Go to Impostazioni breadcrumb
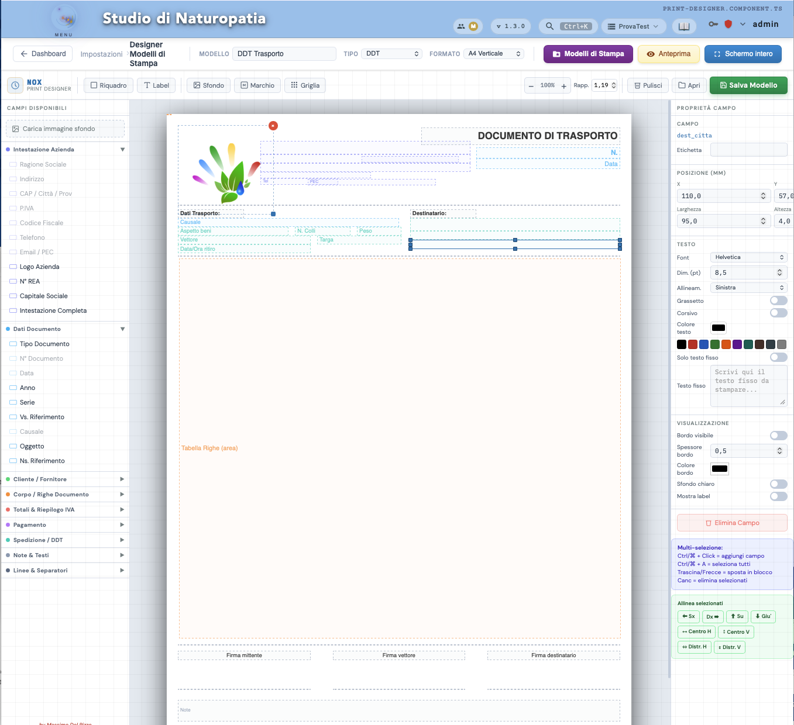Image resolution: width=794 pixels, height=725 pixels. point(101,54)
